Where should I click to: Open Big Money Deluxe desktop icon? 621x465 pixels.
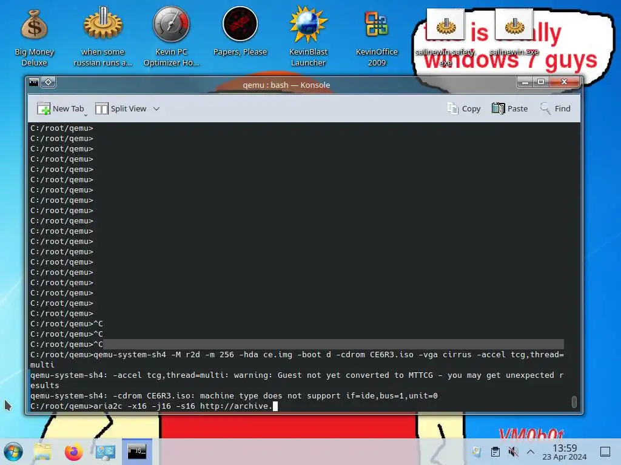click(x=34, y=38)
